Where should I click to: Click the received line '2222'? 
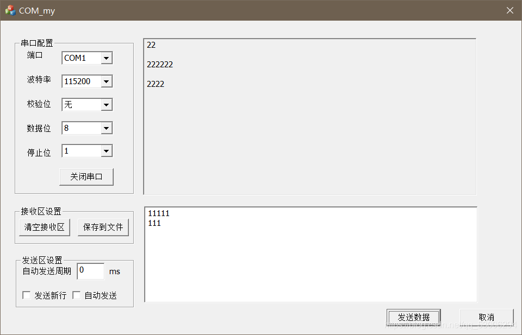tap(156, 84)
